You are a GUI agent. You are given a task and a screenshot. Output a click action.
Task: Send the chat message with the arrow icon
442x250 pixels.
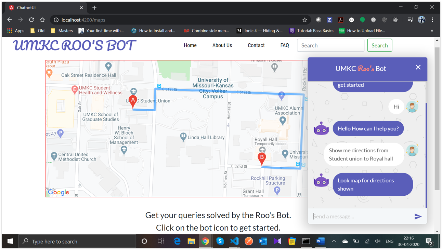pos(418,217)
